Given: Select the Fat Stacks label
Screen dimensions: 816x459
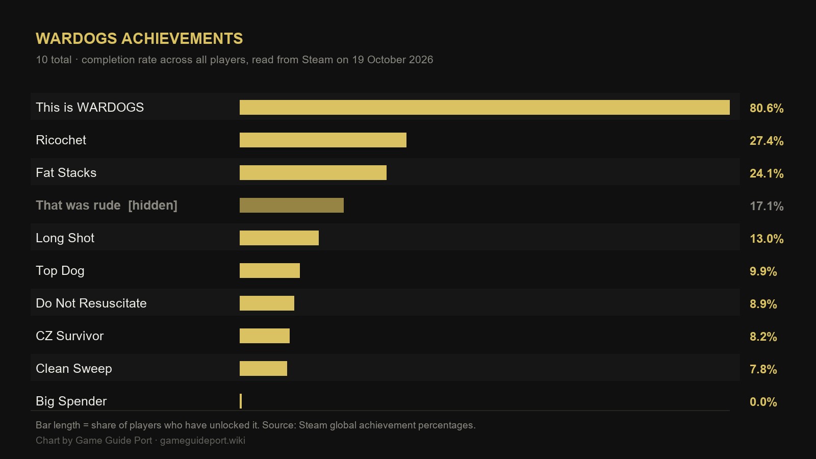Looking at the screenshot, I should click(66, 173).
